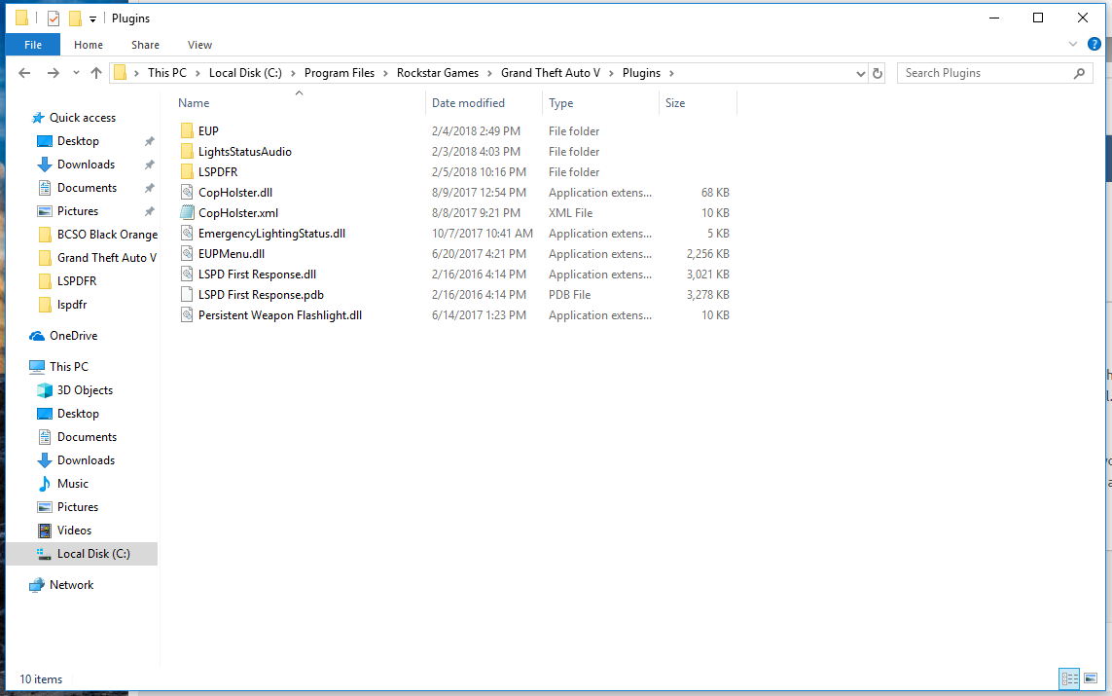The width and height of the screenshot is (1112, 696).
Task: Open the Home ribbon tab
Action: point(89,45)
